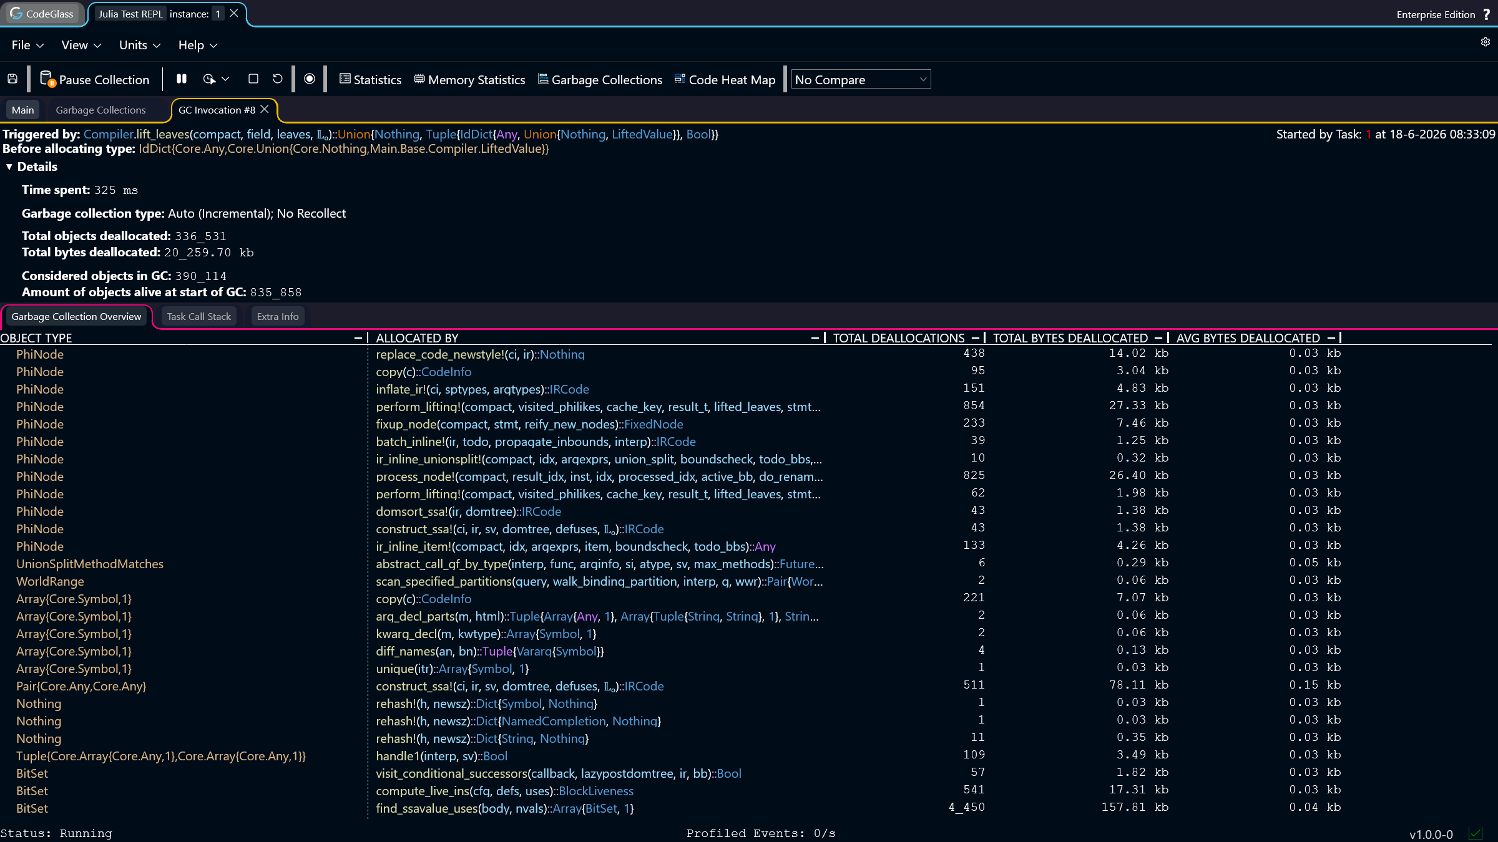The width and height of the screenshot is (1498, 842).
Task: Open Memory Statistics
Action: (x=469, y=80)
